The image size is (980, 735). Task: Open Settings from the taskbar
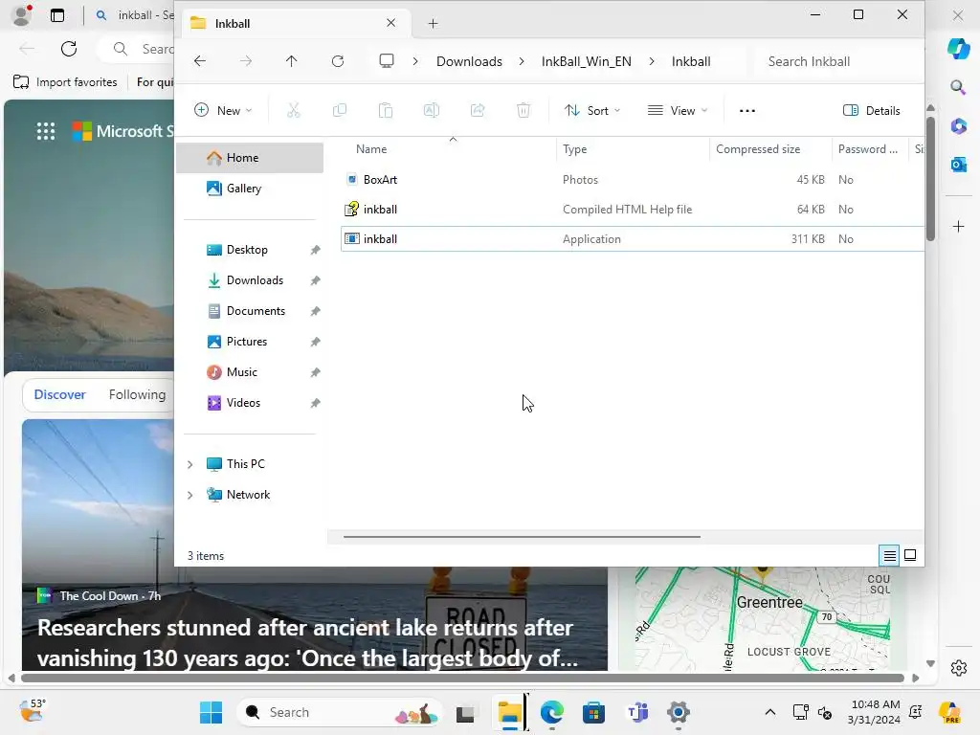[679, 712]
